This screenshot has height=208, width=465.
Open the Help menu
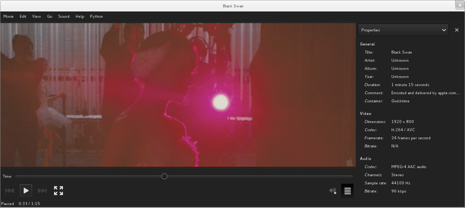[x=80, y=16]
